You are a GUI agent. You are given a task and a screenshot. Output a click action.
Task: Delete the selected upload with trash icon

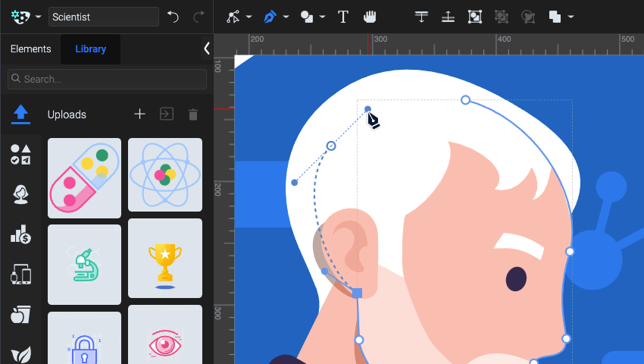click(x=193, y=115)
